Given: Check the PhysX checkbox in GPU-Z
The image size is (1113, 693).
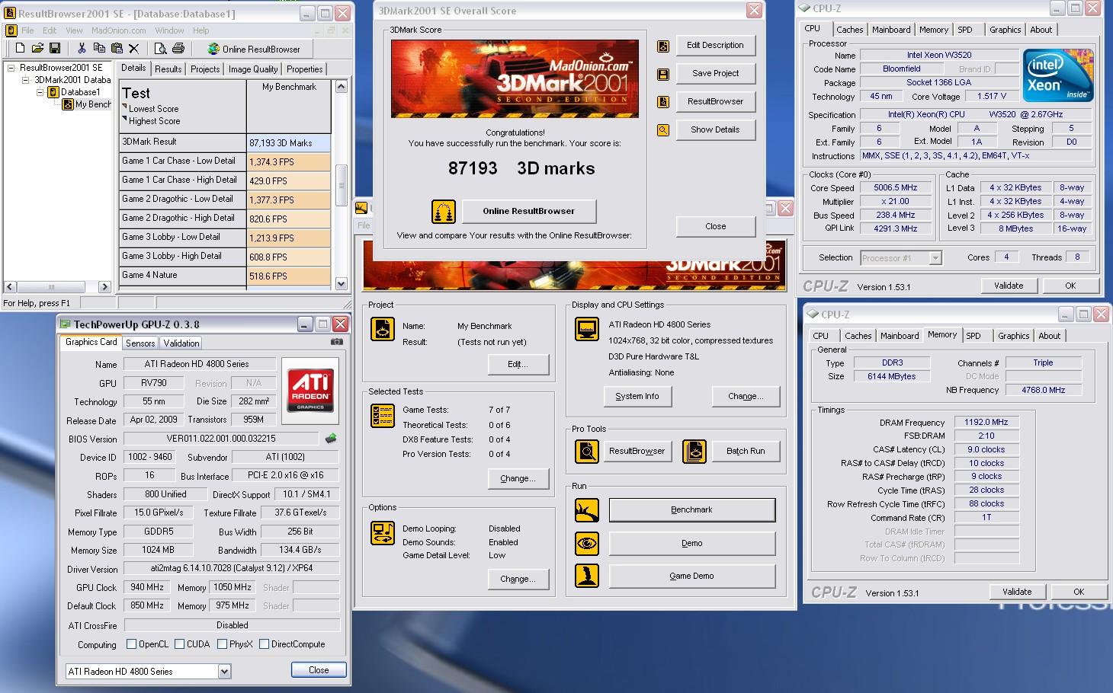Looking at the screenshot, I should (x=222, y=644).
